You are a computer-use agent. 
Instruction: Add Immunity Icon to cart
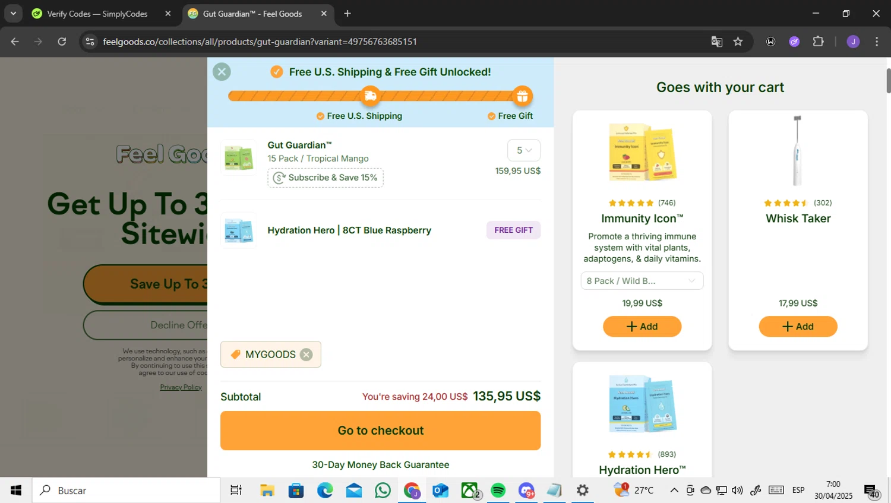(642, 327)
